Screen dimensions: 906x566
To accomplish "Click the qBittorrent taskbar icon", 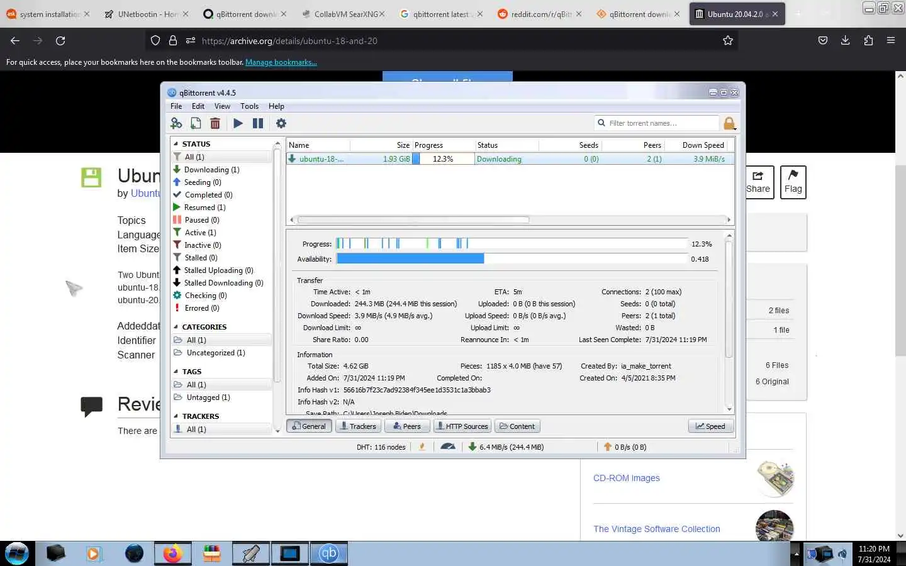I will tap(329, 553).
